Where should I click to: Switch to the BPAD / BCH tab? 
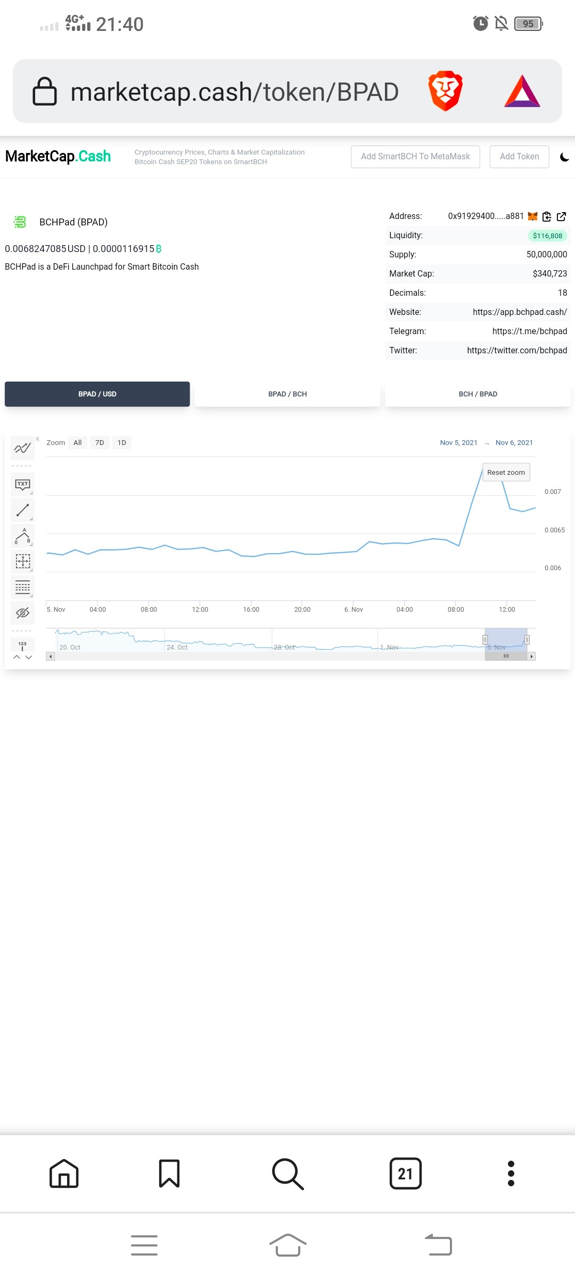[x=287, y=394]
